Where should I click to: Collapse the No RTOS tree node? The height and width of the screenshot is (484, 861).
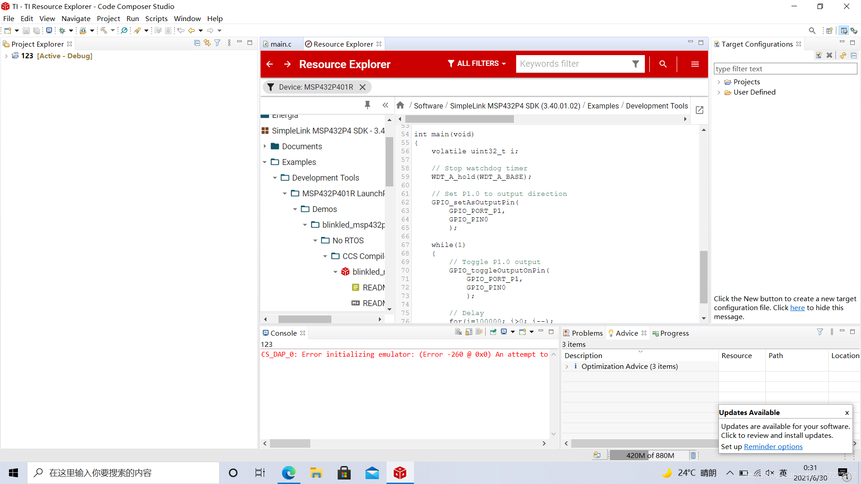315,241
